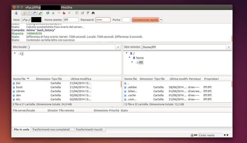Open the Site Manager icon
The height and width of the screenshot is (143, 247).
(x=16, y=13)
